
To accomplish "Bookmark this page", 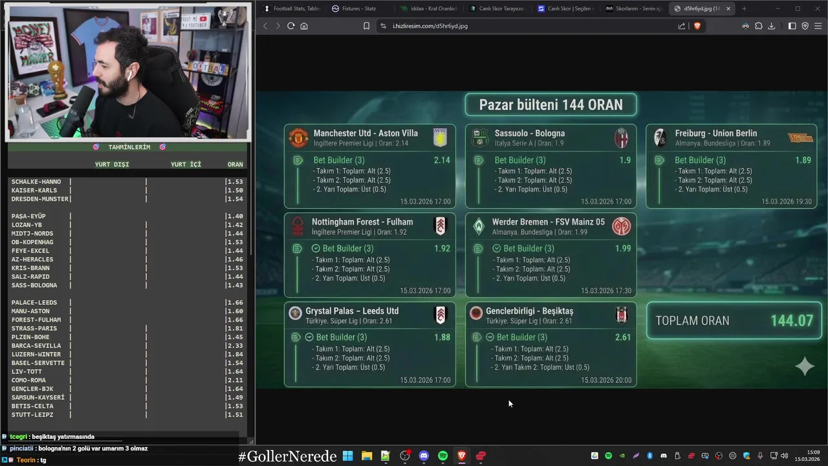I will [366, 26].
